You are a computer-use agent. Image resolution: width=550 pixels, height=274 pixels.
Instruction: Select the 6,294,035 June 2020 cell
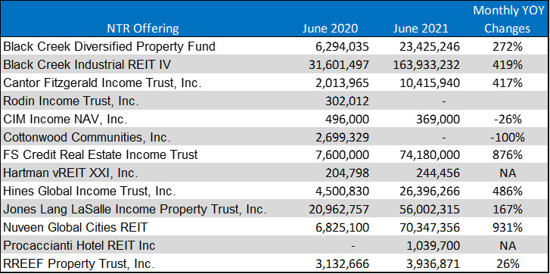[x=340, y=46]
